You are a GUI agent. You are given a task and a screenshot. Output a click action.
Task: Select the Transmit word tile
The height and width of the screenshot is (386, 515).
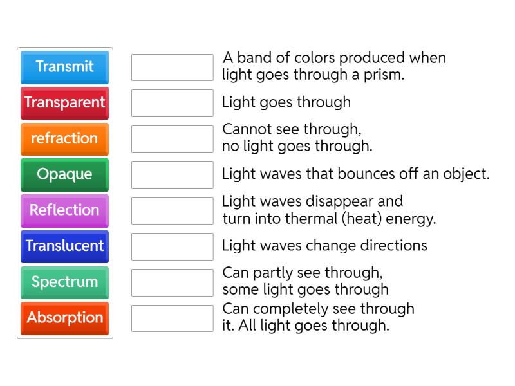pyautogui.click(x=64, y=67)
